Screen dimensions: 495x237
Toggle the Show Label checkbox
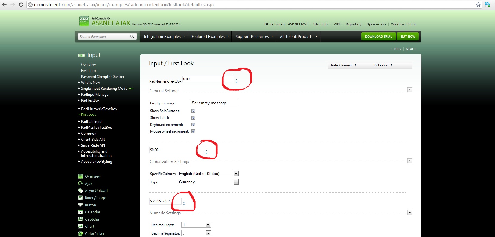[193, 118]
